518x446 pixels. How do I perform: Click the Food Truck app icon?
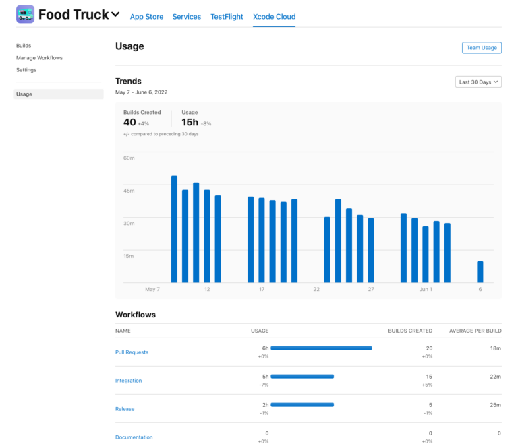pyautogui.click(x=25, y=14)
